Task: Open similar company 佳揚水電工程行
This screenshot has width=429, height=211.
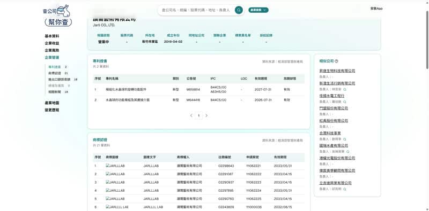Action: tap(332, 96)
